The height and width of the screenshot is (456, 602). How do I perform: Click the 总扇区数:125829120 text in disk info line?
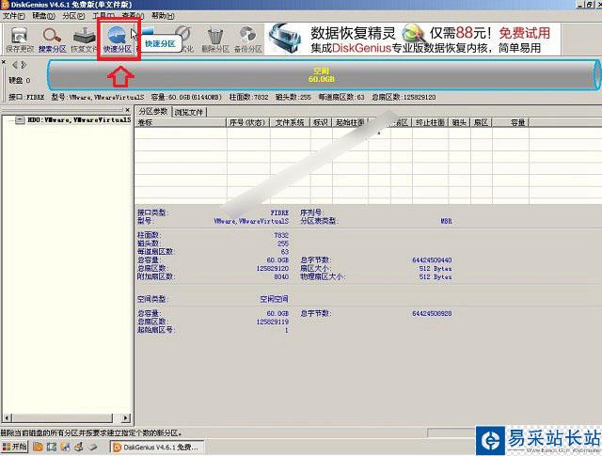[404, 97]
